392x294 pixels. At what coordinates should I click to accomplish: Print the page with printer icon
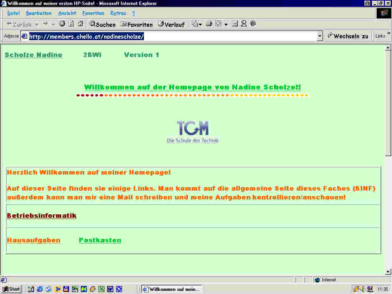tap(209, 24)
